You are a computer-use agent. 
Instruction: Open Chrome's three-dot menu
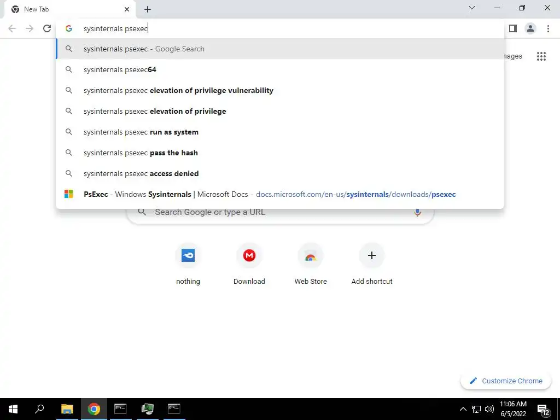tap(548, 28)
